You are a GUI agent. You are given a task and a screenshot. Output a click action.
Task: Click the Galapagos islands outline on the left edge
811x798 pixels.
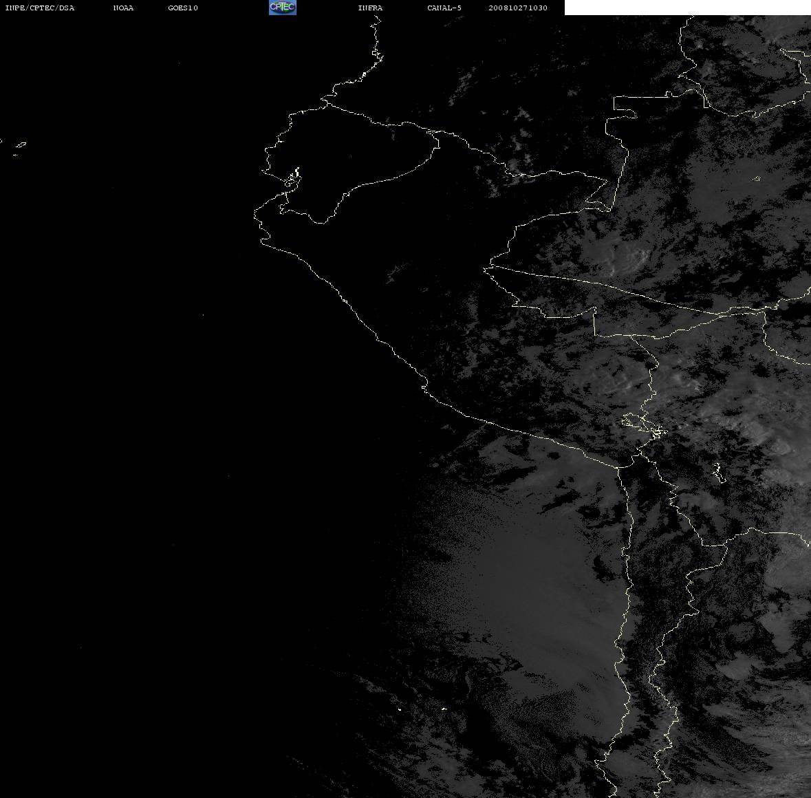tap(19, 147)
